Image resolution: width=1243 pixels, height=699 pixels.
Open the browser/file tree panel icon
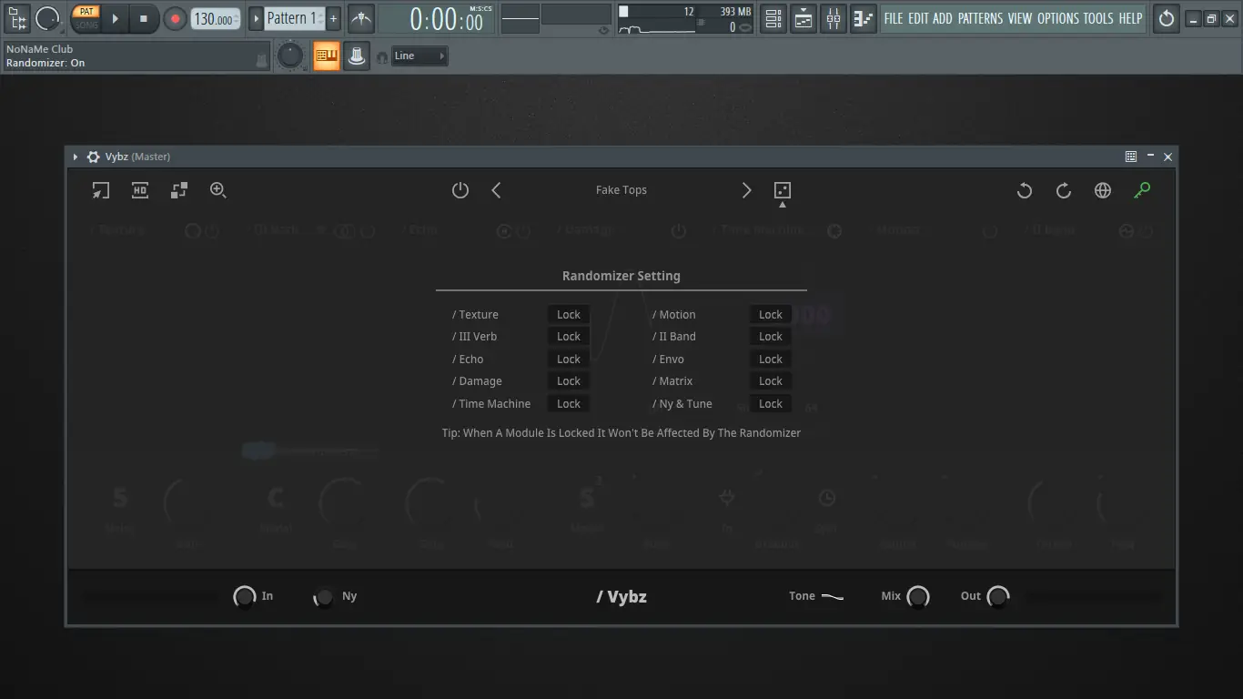point(17,17)
